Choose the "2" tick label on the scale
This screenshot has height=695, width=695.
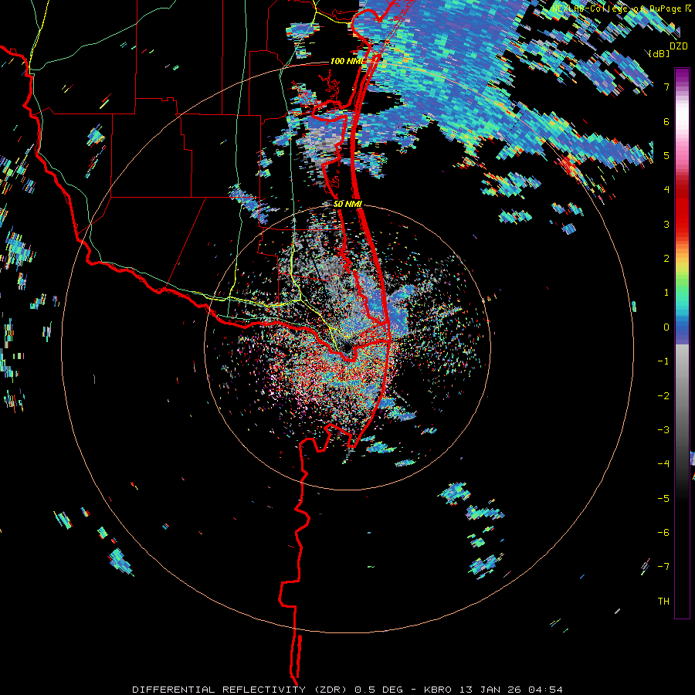pyautogui.click(x=666, y=259)
